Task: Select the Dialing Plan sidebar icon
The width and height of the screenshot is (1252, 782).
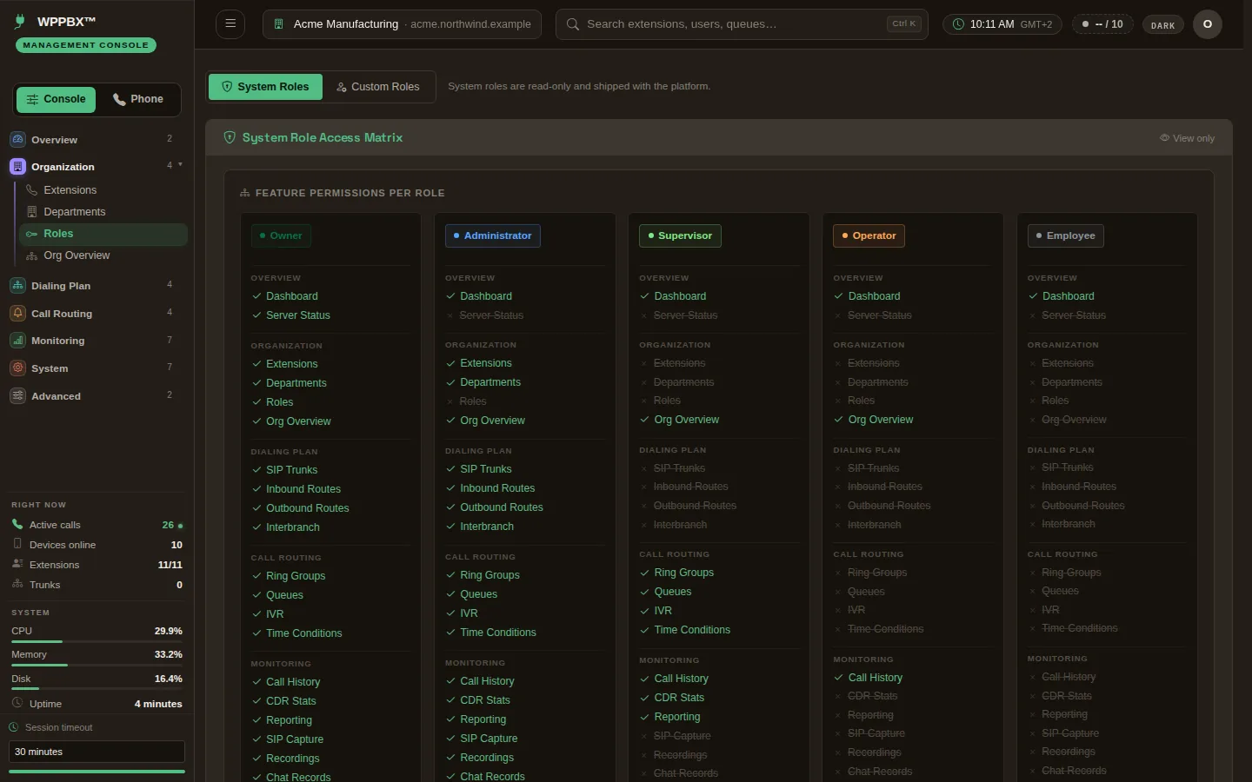Action: click(17, 285)
